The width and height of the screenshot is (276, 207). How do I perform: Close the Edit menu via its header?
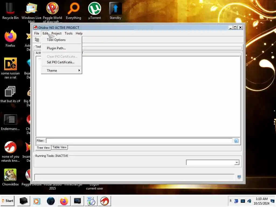point(45,33)
